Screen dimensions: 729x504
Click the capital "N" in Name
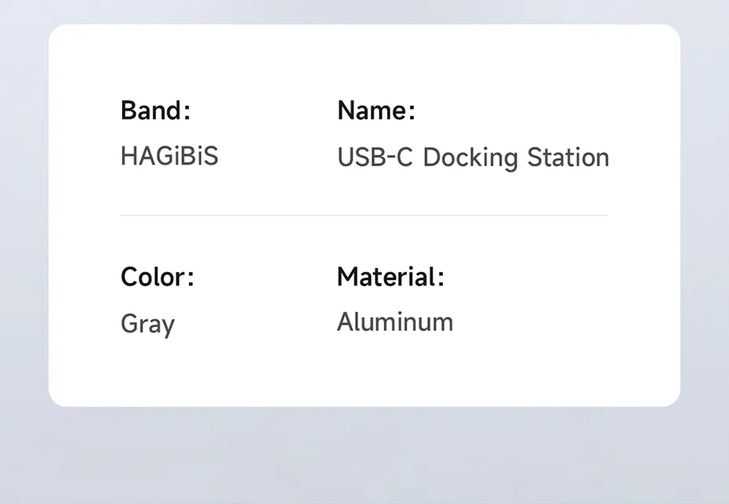(346, 111)
